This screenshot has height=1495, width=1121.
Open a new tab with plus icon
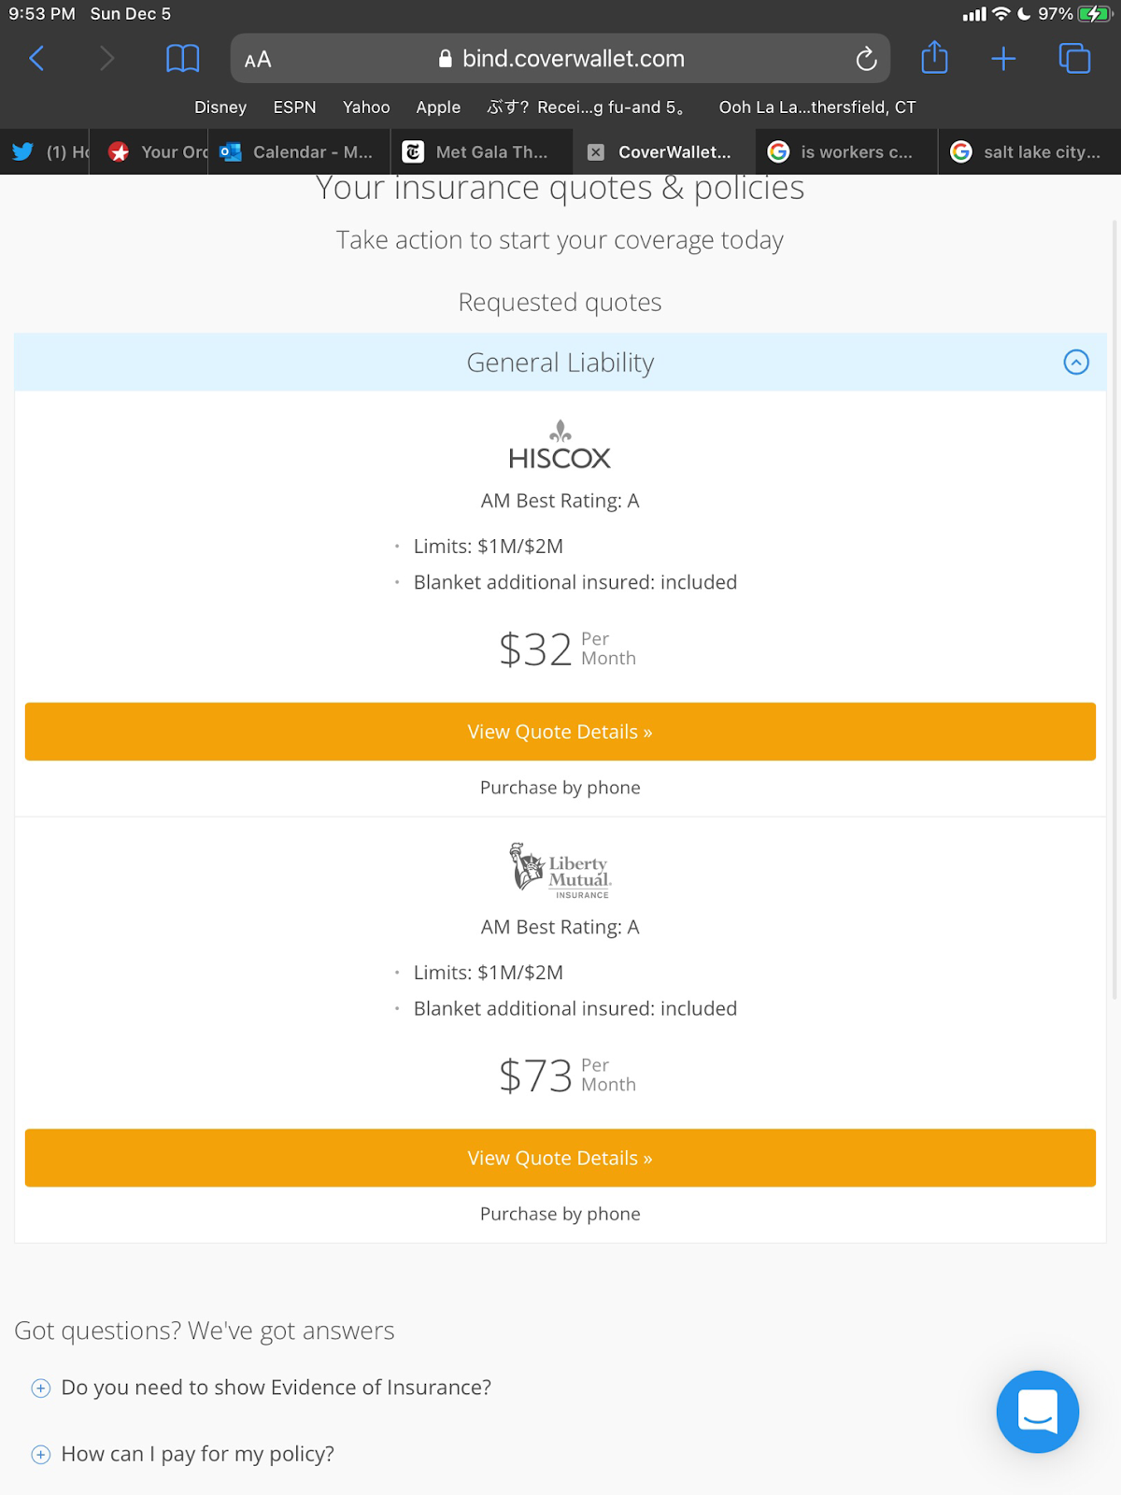pyautogui.click(x=1003, y=59)
